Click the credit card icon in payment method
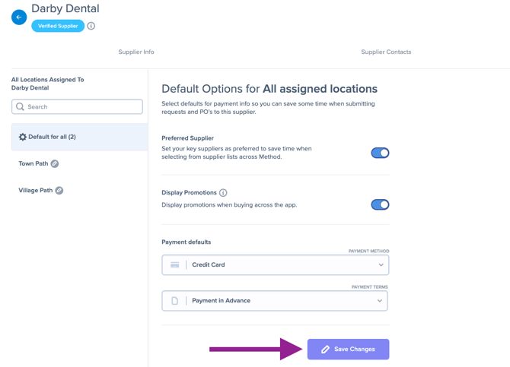This screenshot has height=367, width=510. pos(174,265)
